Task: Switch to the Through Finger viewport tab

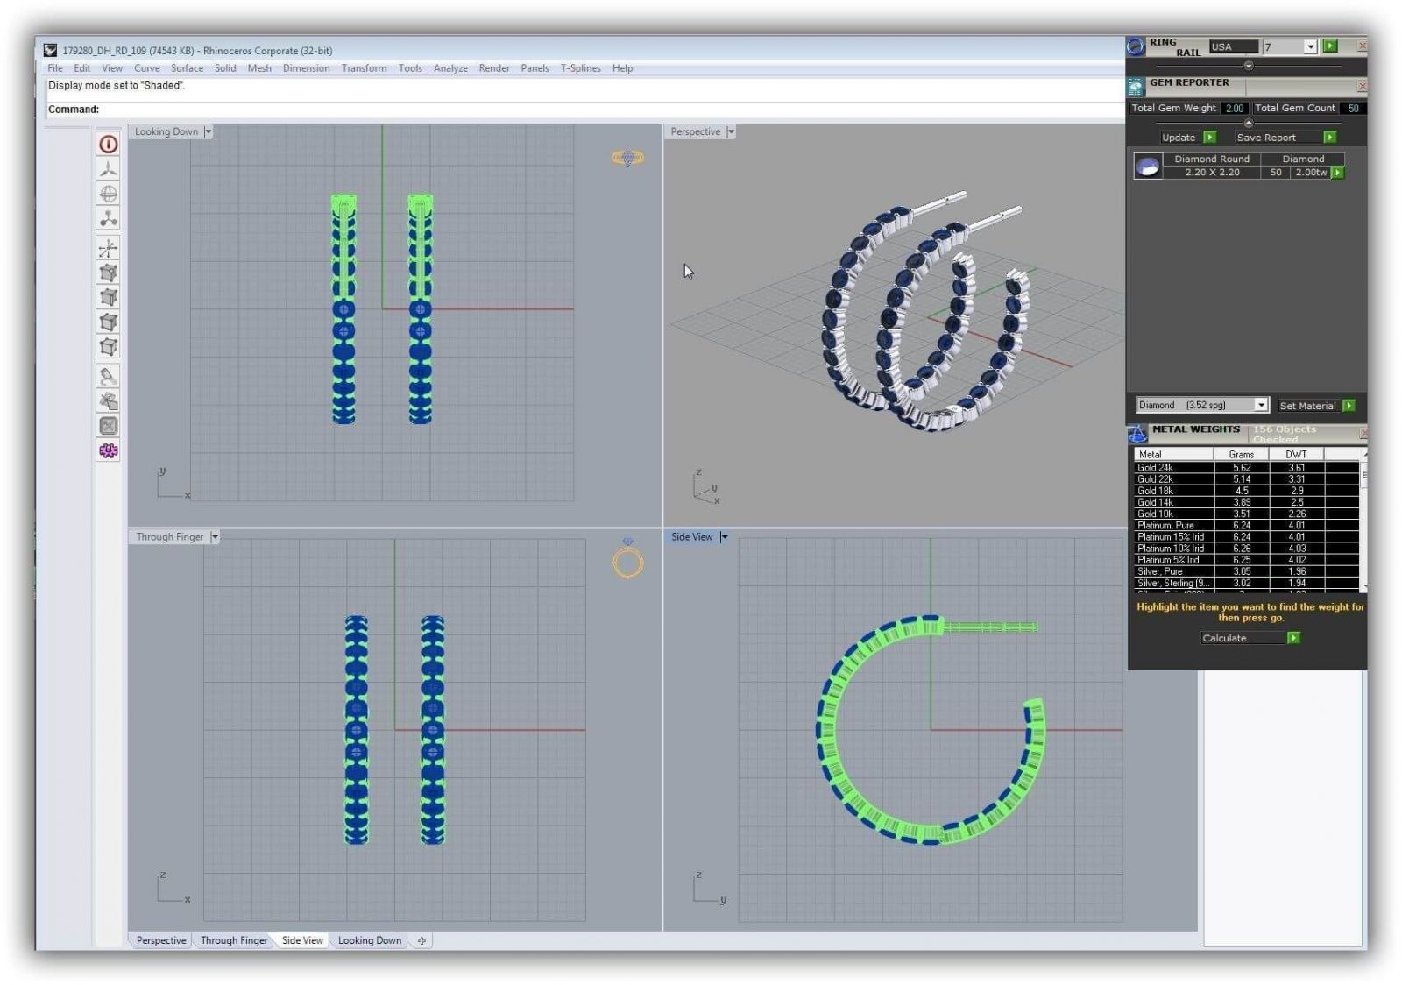Action: click(233, 940)
